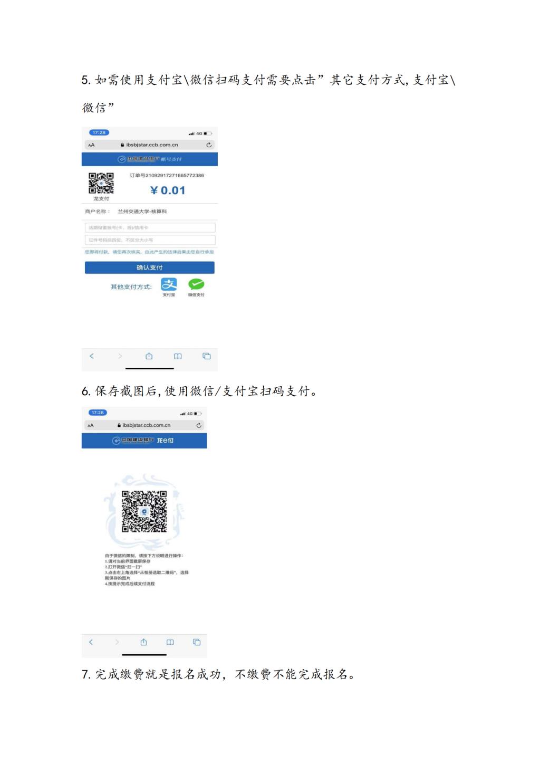The image size is (540, 764).
Task: Click the bank card number input field
Action: point(150,227)
